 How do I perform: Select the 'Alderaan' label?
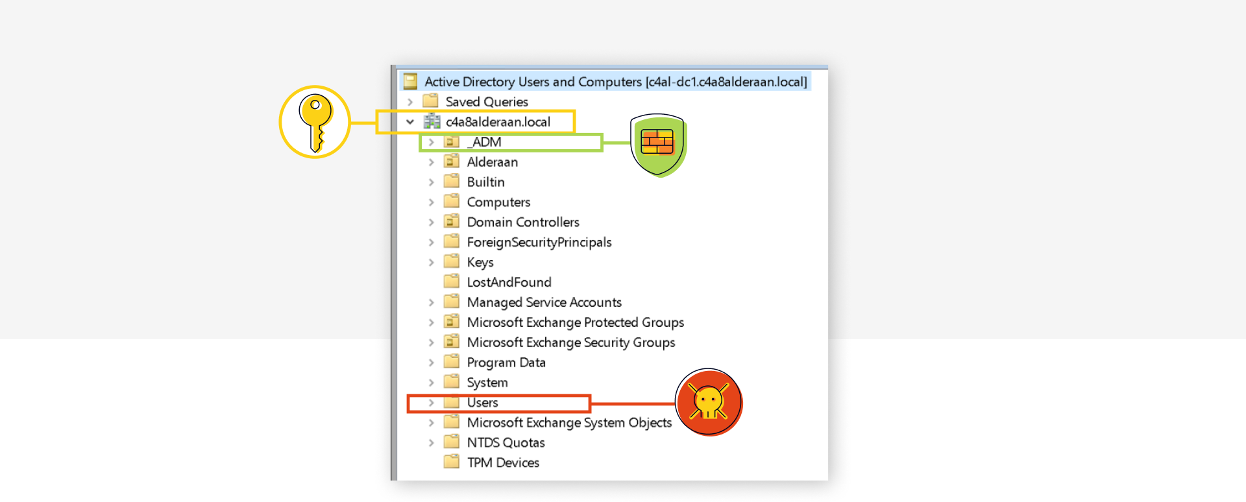pyautogui.click(x=493, y=162)
